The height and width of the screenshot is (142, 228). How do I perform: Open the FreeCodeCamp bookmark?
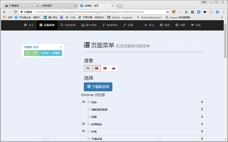(150, 17)
